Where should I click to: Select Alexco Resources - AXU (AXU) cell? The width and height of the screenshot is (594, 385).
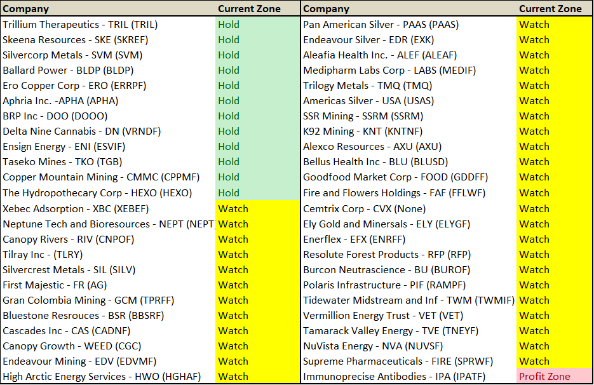click(408, 147)
